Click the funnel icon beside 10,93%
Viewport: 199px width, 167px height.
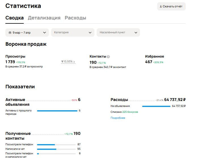pos(62,61)
